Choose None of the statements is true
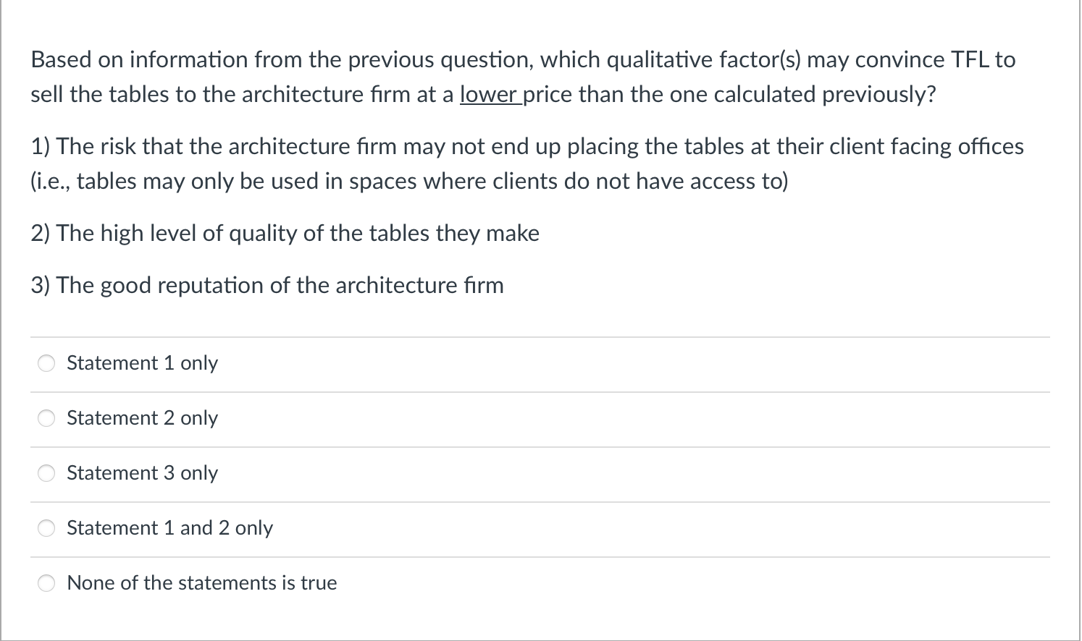This screenshot has height=641, width=1082. click(x=46, y=582)
